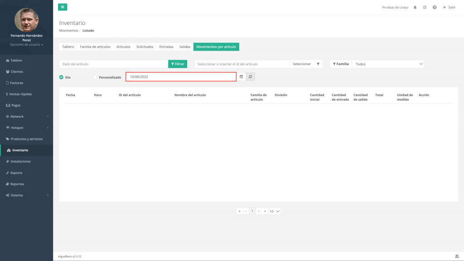Go to the first page of results
The height and width of the screenshot is (261, 464).
pos(239,211)
